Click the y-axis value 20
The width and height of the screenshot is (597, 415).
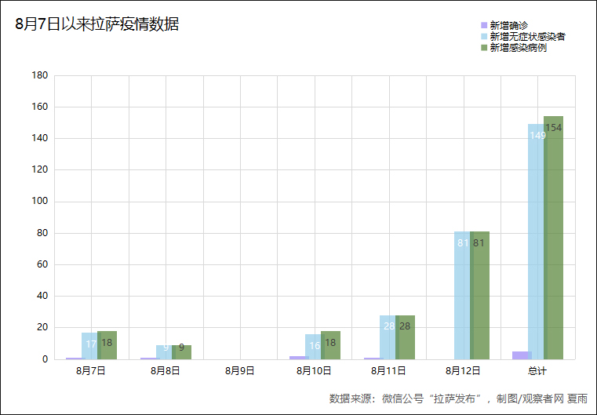pyautogui.click(x=42, y=327)
